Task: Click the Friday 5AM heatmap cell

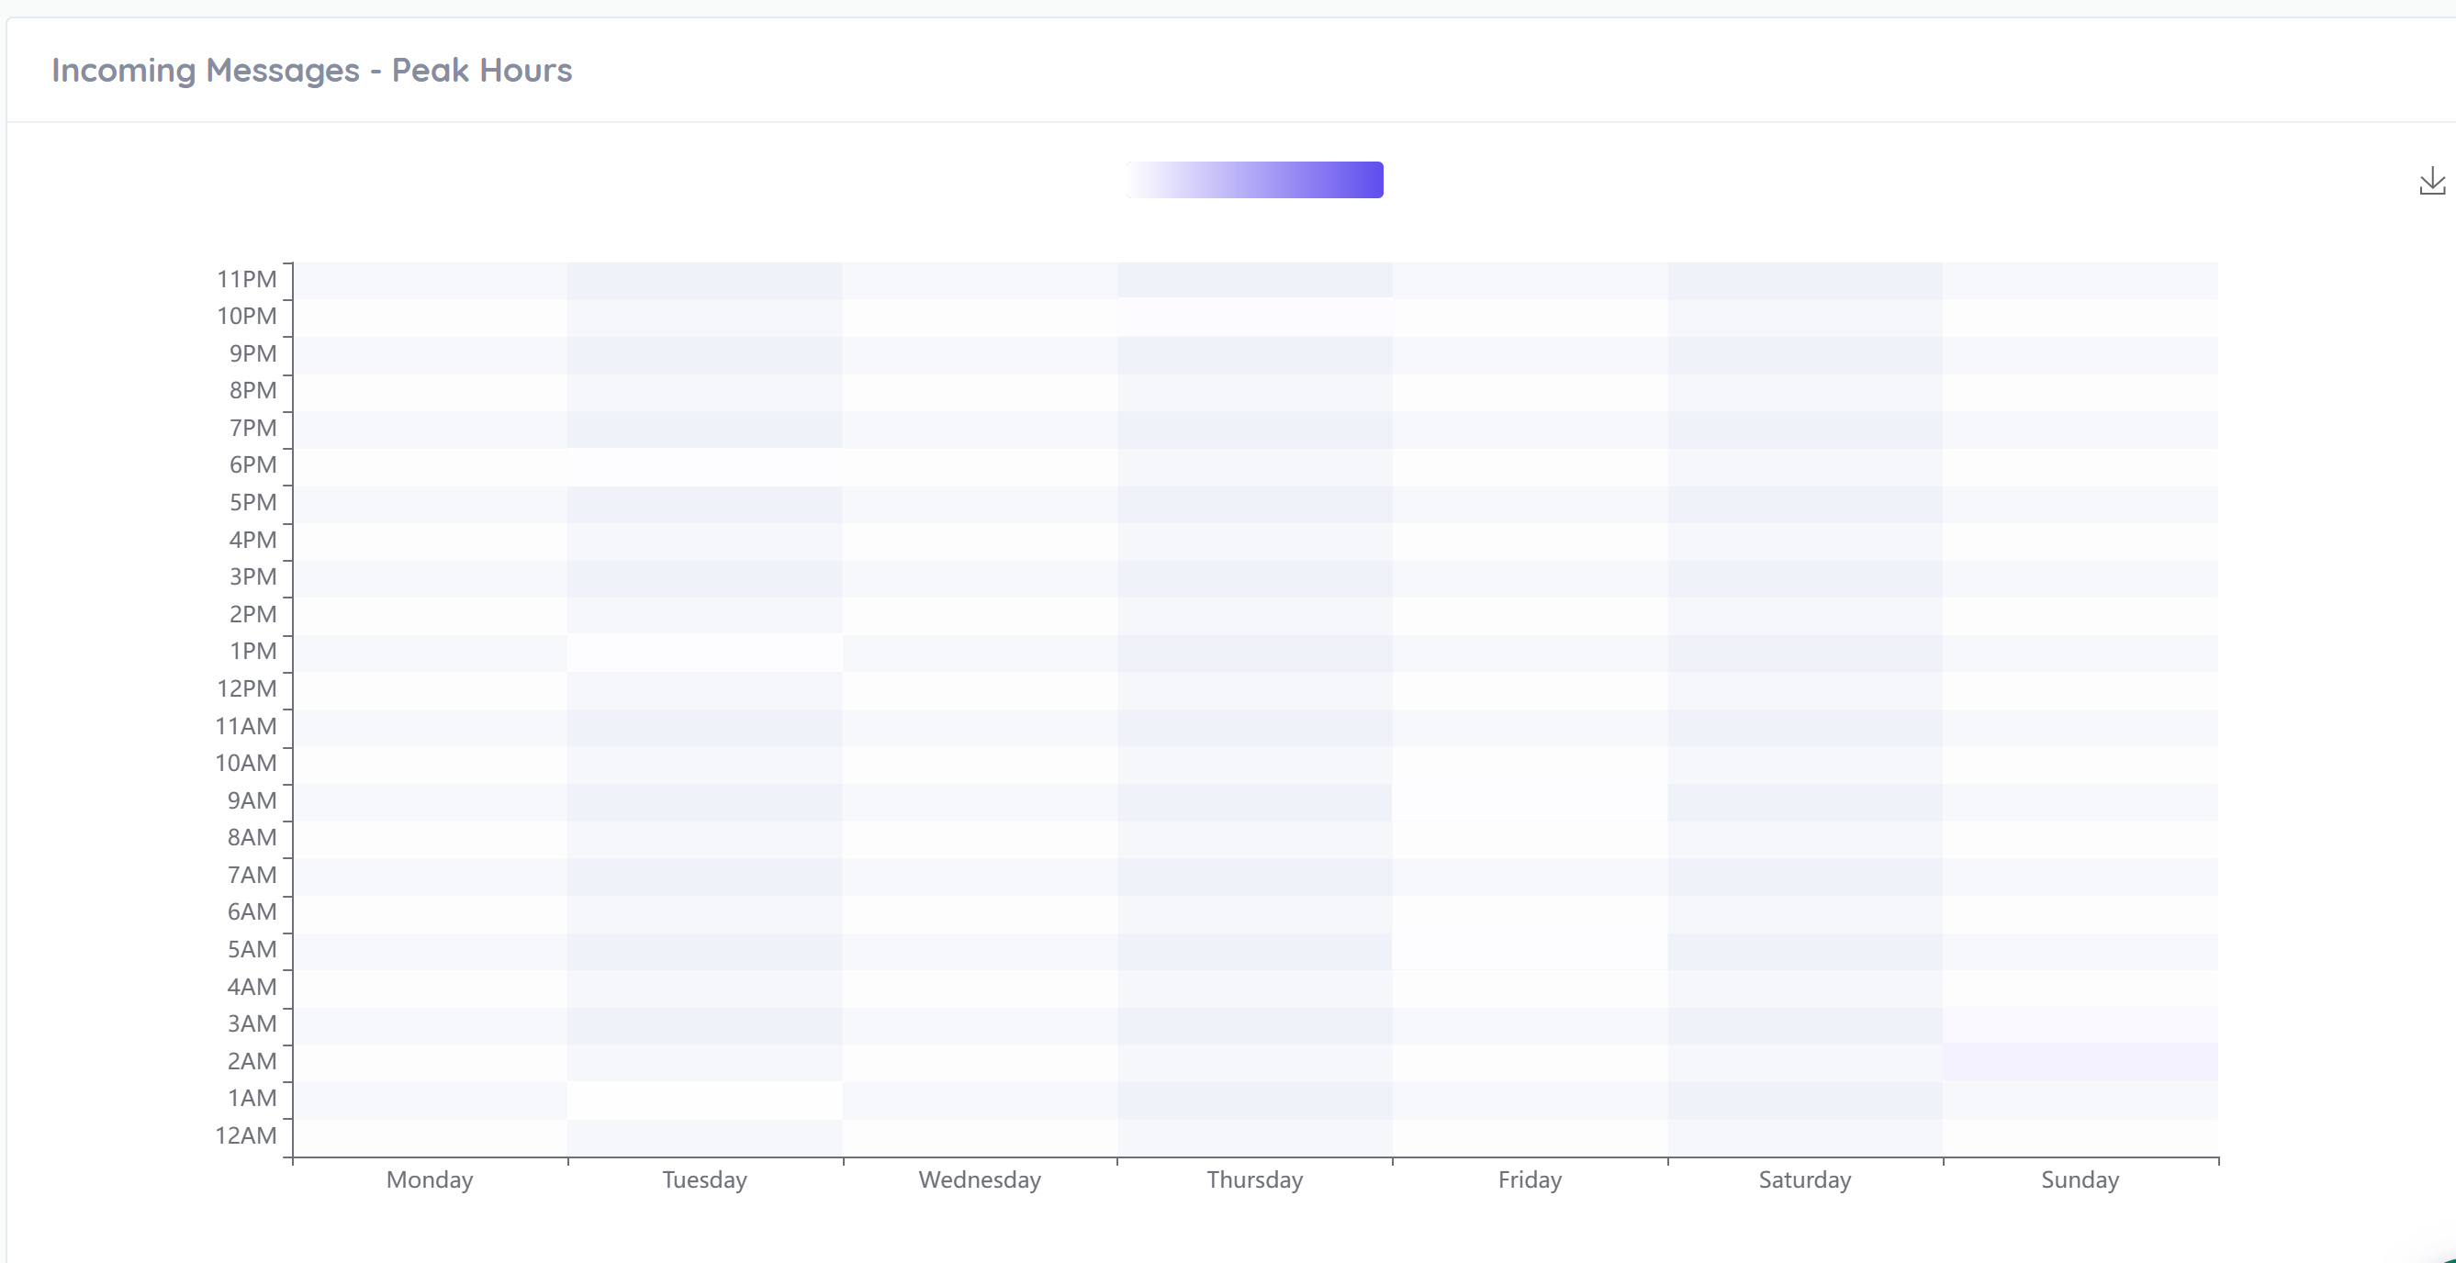Action: 1530,950
